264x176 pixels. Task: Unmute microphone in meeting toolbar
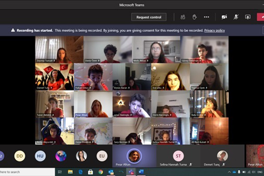[236, 17]
